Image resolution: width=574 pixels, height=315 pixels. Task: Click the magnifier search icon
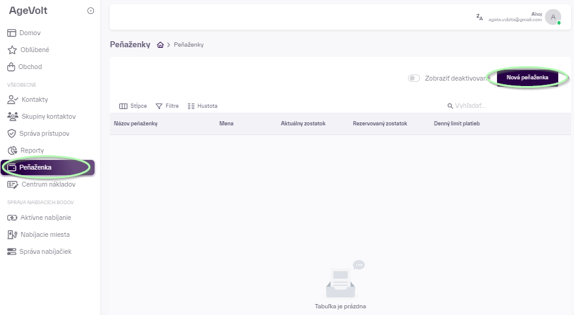tap(450, 106)
